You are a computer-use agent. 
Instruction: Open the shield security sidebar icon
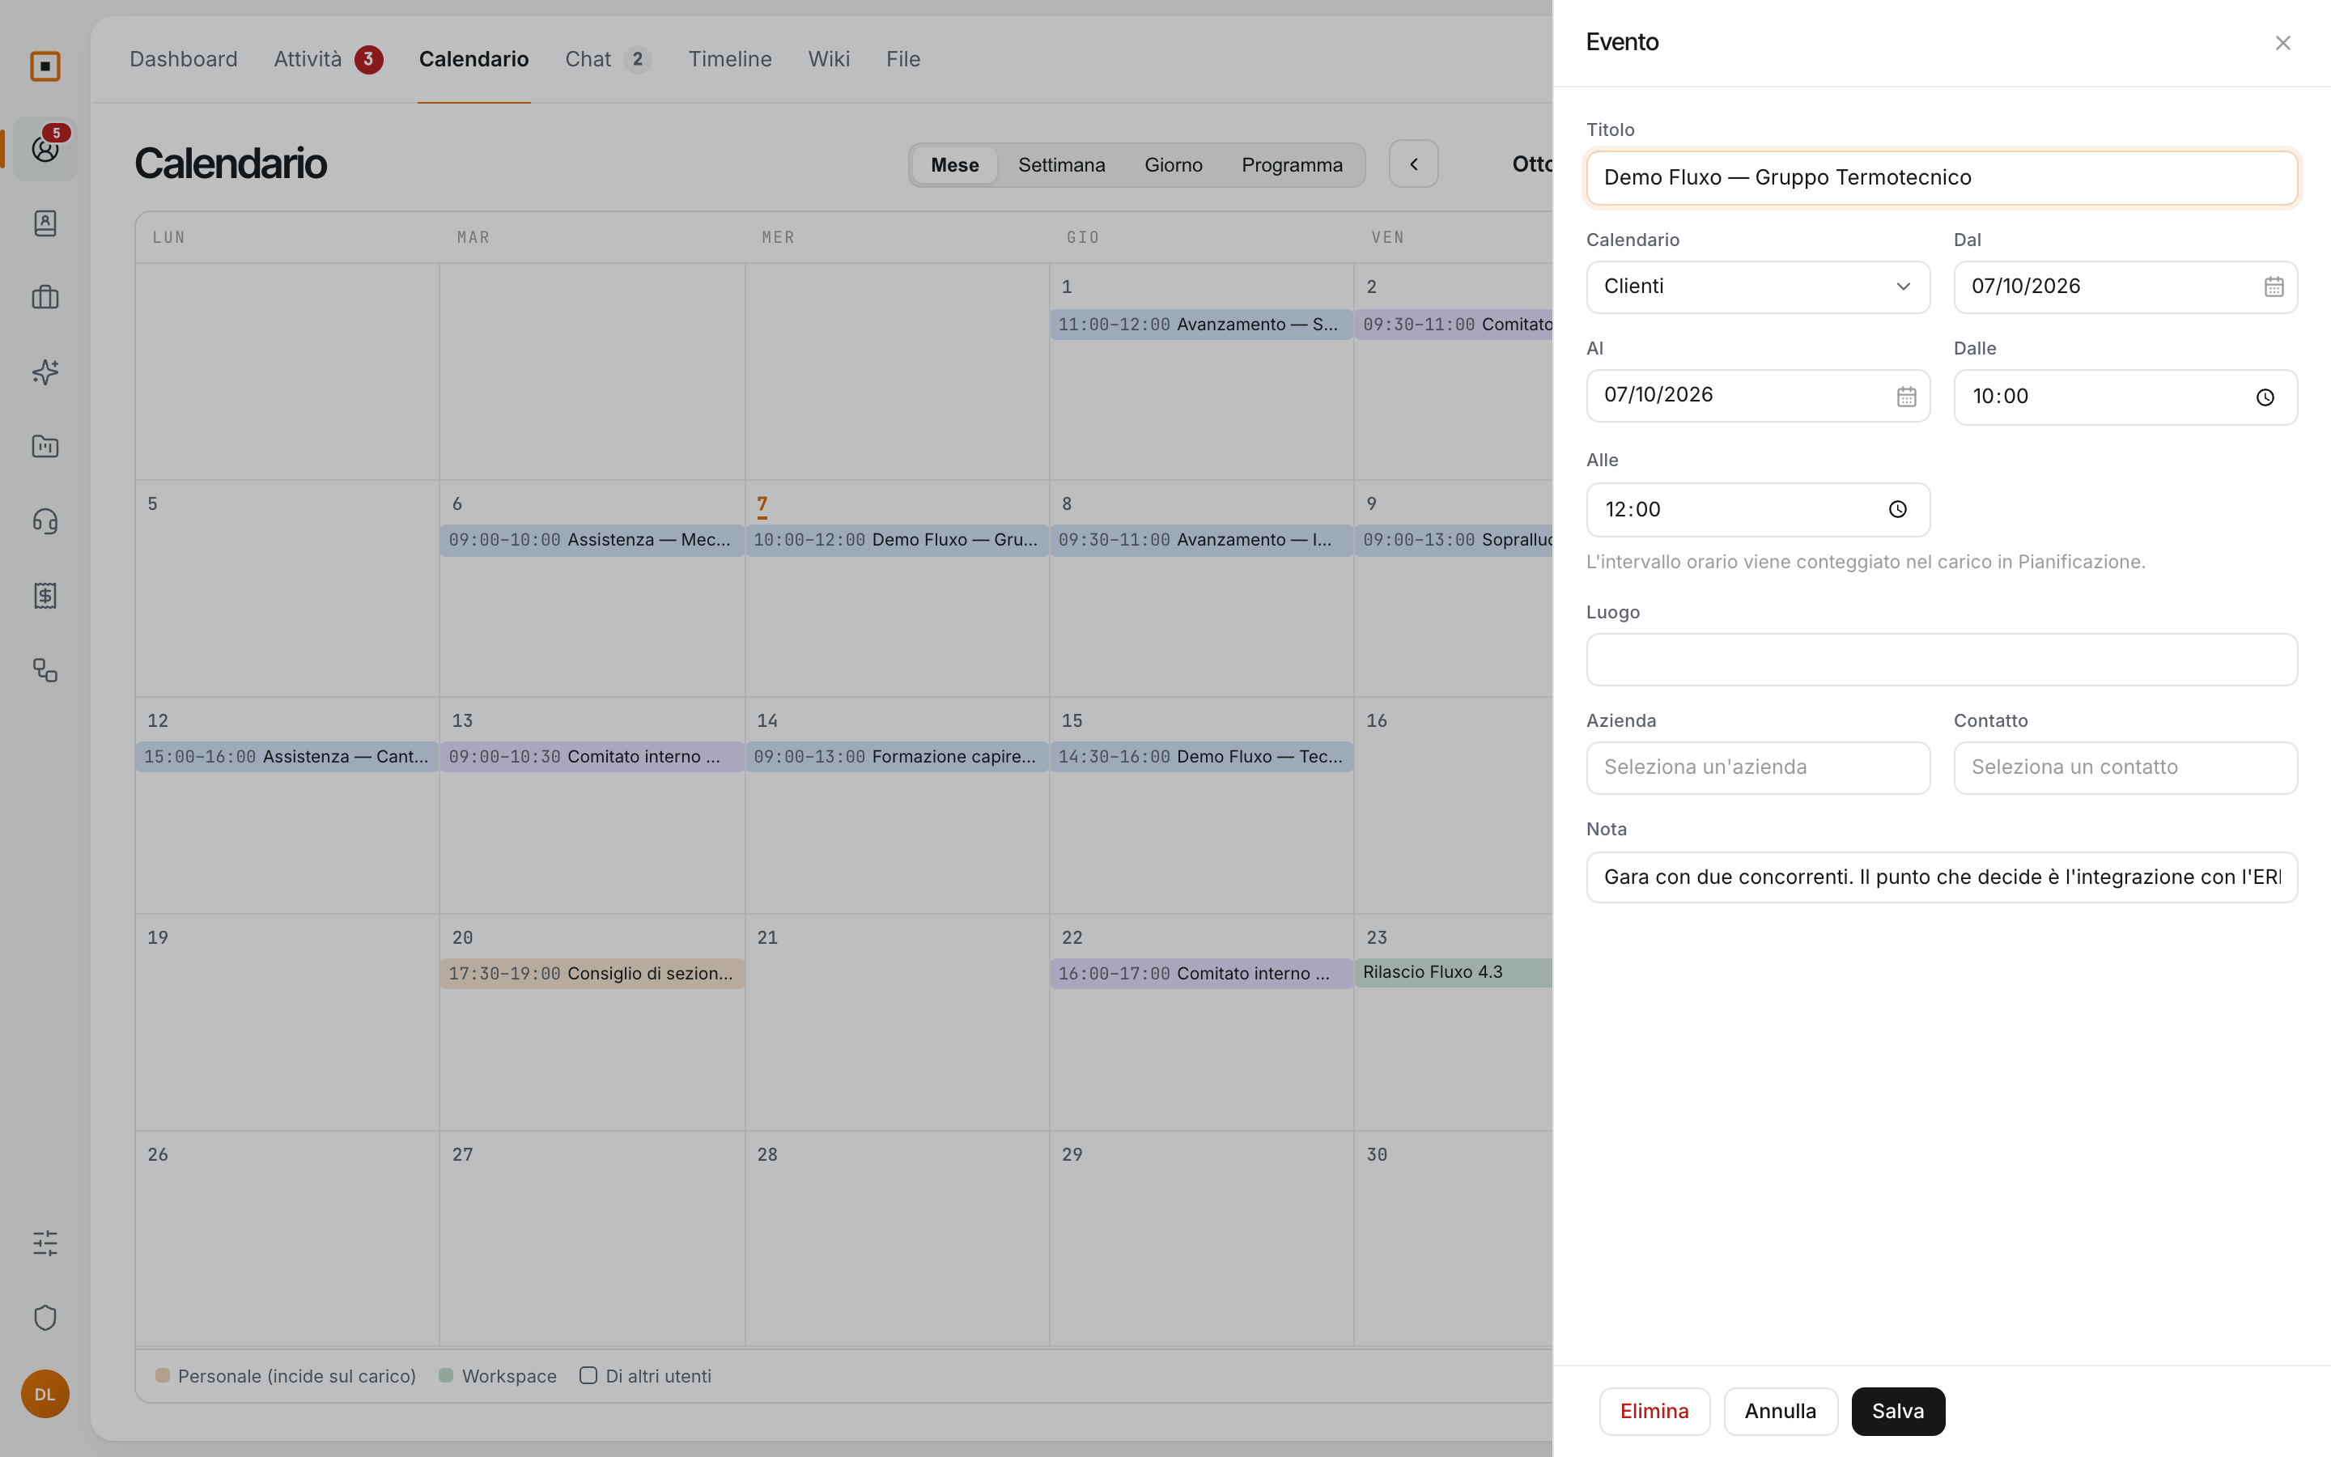(x=45, y=1317)
